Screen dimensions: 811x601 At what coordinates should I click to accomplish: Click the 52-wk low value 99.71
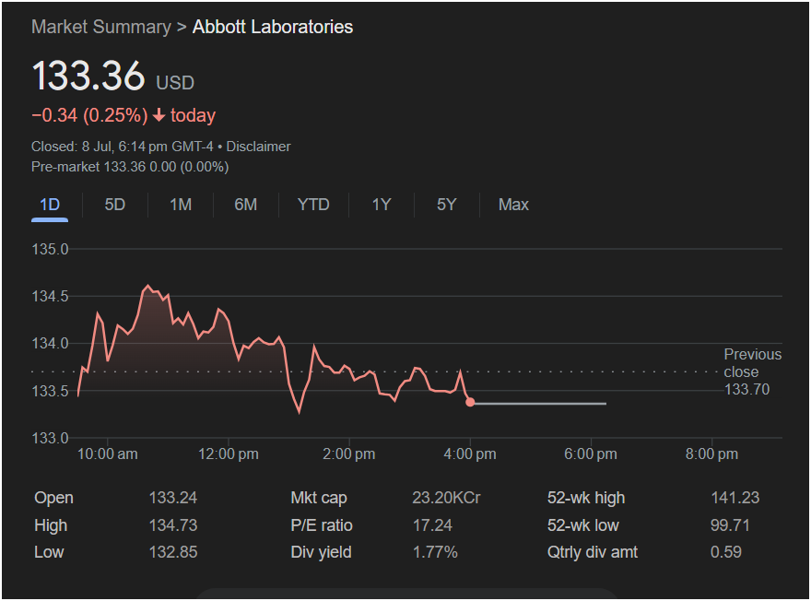point(730,525)
